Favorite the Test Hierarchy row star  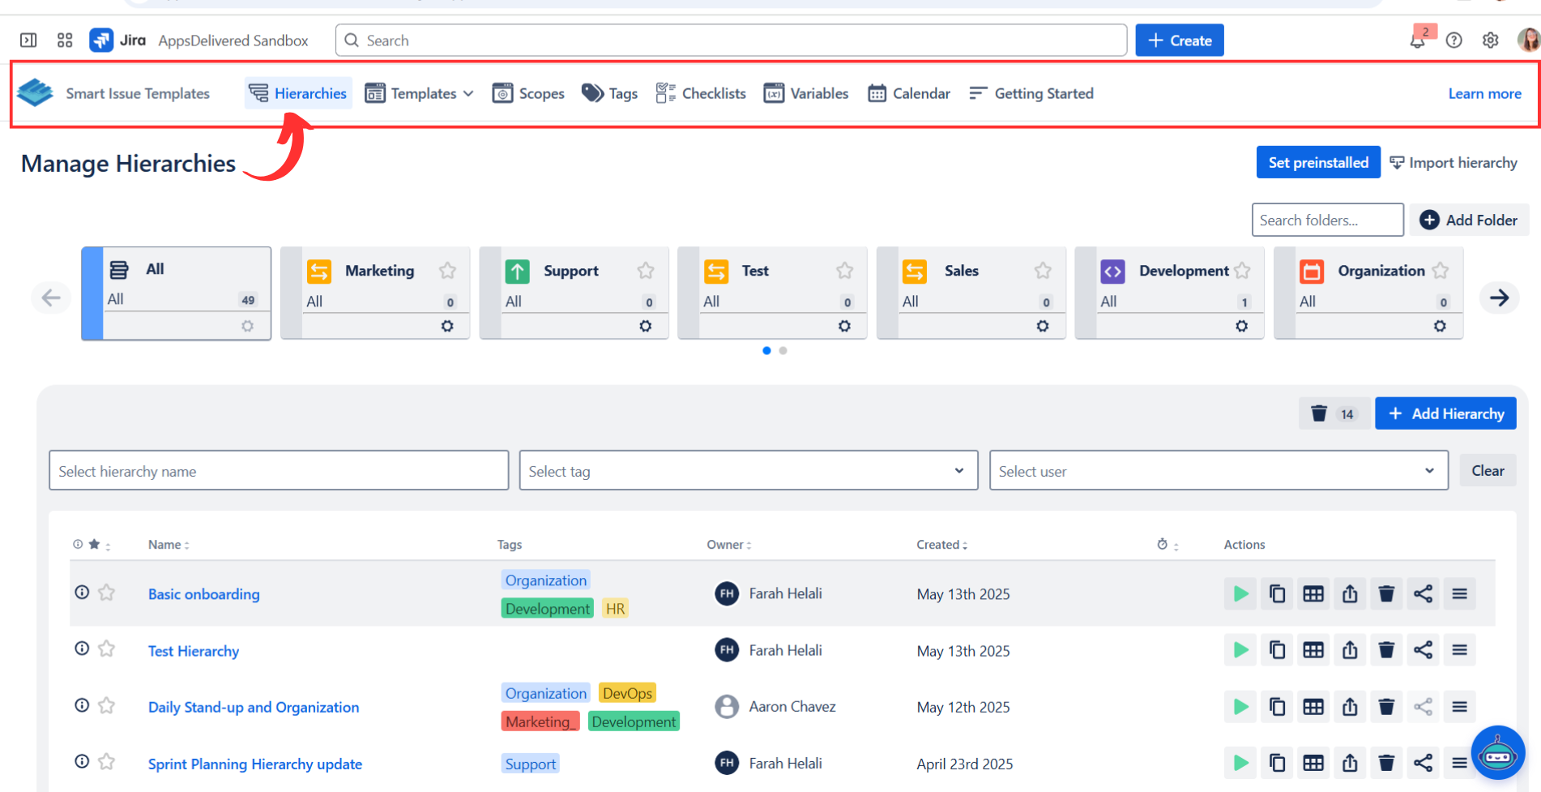pos(106,649)
